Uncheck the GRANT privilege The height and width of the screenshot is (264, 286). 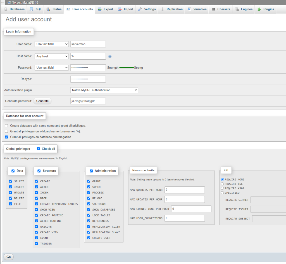point(89,181)
